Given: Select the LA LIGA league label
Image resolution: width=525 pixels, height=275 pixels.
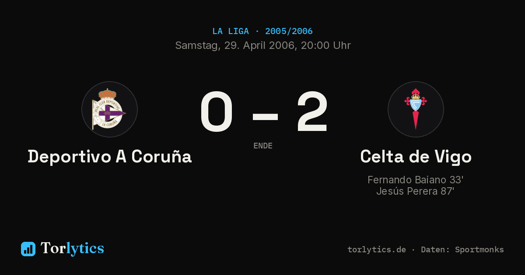Looking at the screenshot, I should pyautogui.click(x=231, y=31).
